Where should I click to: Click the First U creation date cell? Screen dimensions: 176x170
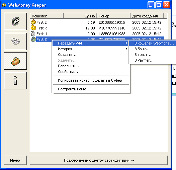(147, 34)
